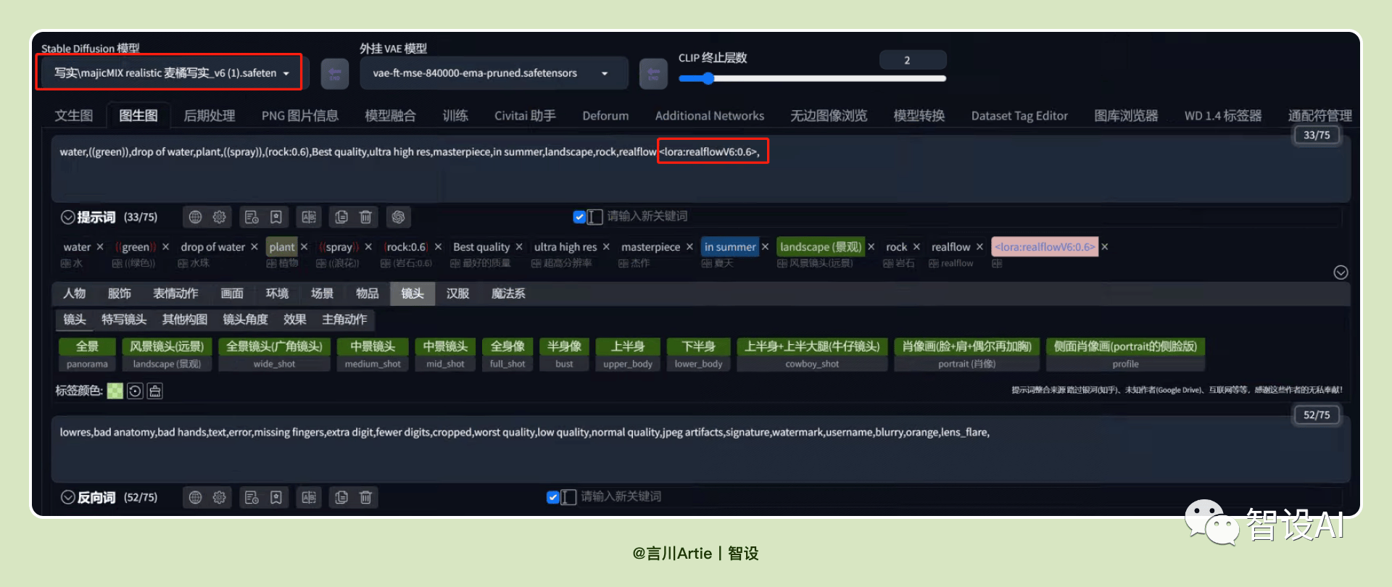Click the translate icon in the 反向词 toolbar
1392x587 pixels.
click(309, 497)
